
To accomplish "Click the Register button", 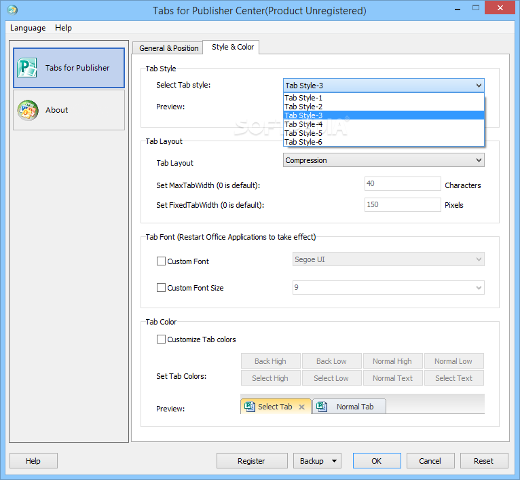I will (x=252, y=461).
